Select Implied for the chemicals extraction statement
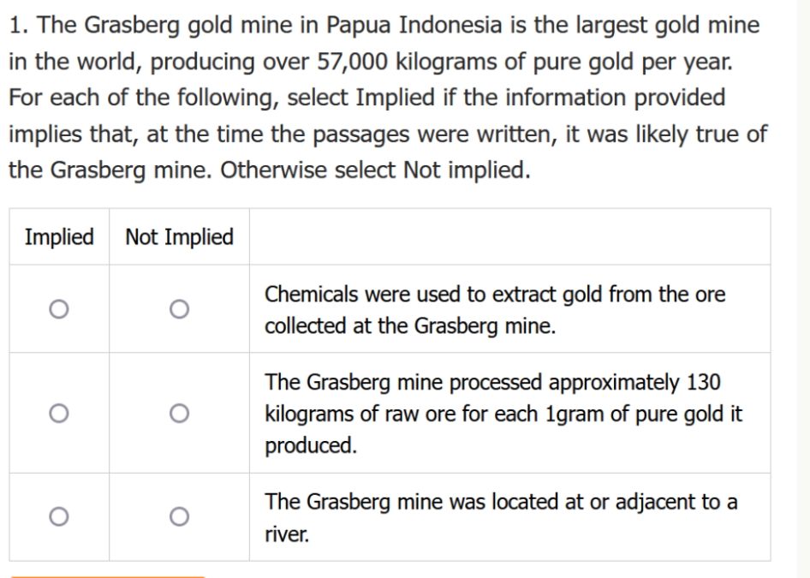This screenshot has height=578, width=810. pos(58,308)
